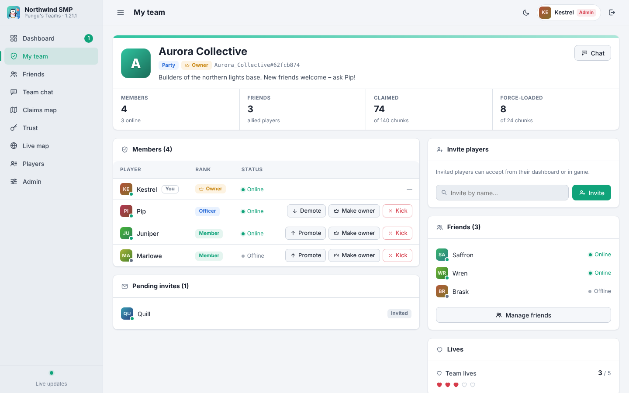The width and height of the screenshot is (629, 393).
Task: Open Kestrel Admin profile chip in header
Action: click(569, 13)
